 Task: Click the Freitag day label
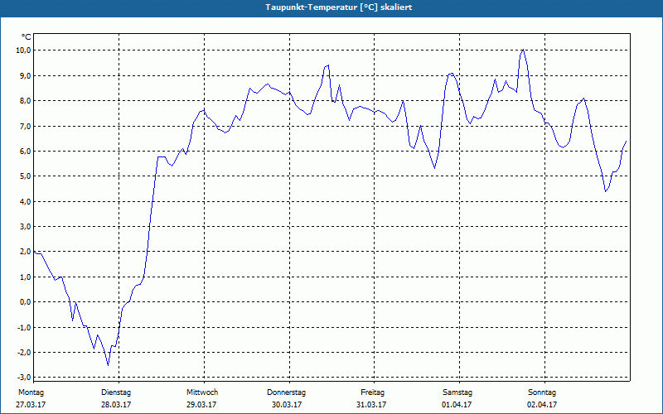coord(372,392)
